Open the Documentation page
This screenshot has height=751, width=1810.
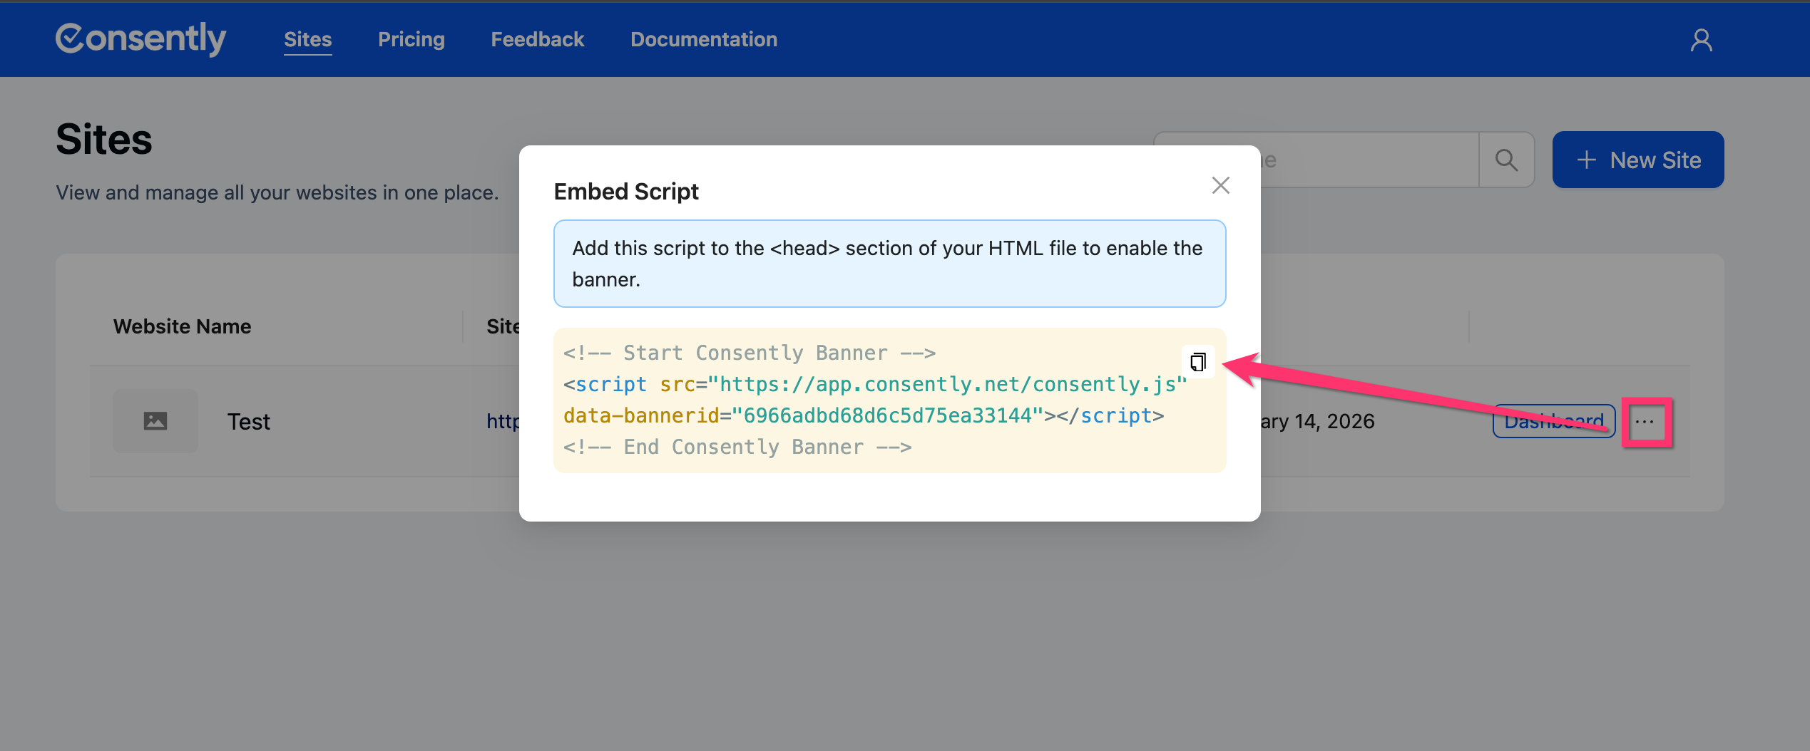coord(703,40)
